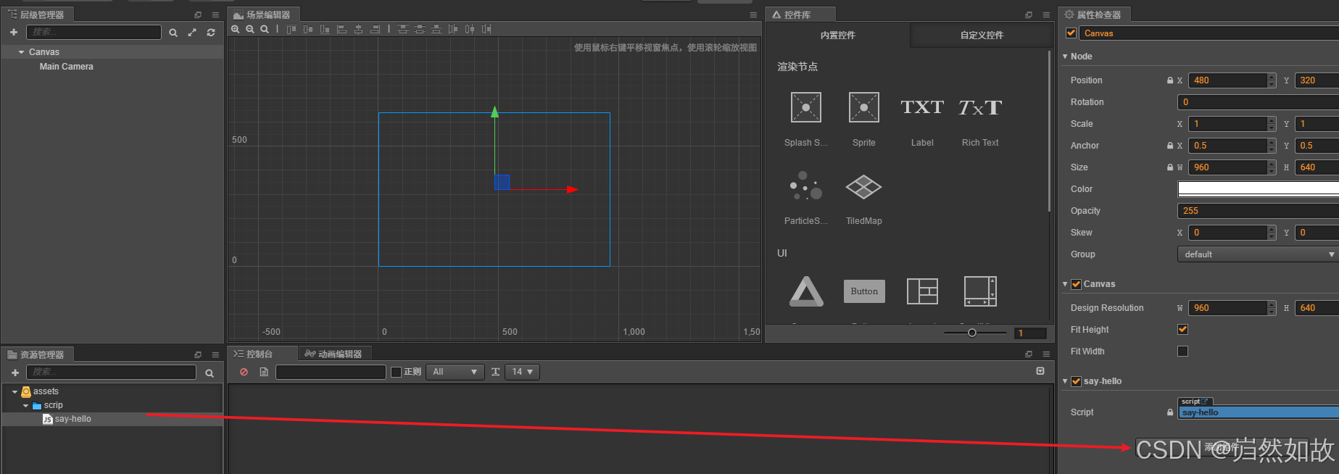Collapse the say-hello component section

[1065, 381]
